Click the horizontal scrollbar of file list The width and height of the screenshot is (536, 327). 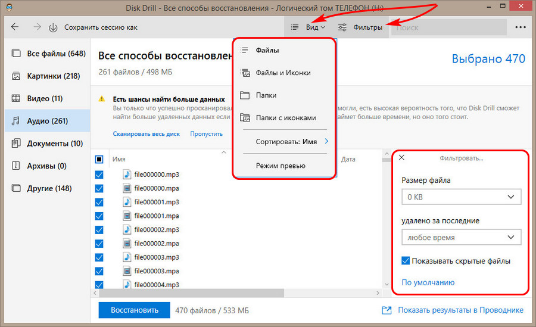pos(191,293)
